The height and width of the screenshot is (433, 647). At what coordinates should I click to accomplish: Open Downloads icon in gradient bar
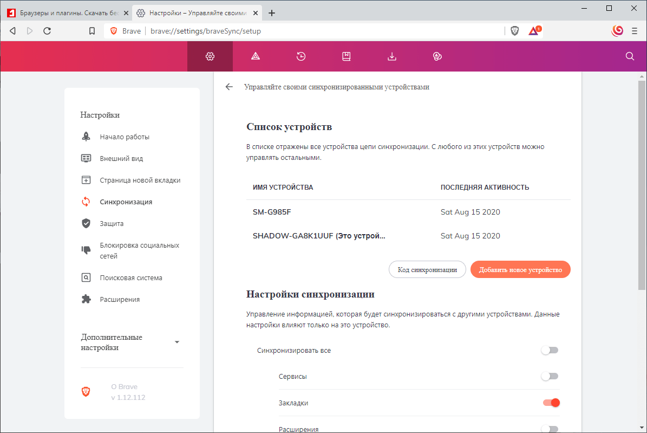click(x=391, y=56)
